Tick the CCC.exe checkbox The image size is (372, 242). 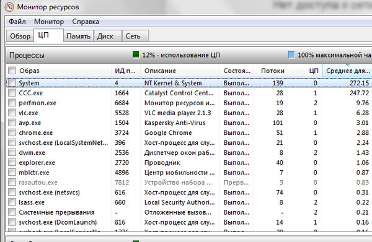point(12,93)
